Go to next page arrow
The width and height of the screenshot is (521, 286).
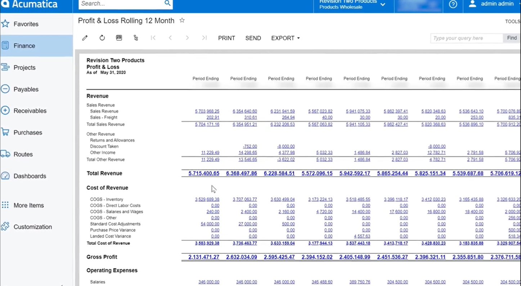(187, 38)
